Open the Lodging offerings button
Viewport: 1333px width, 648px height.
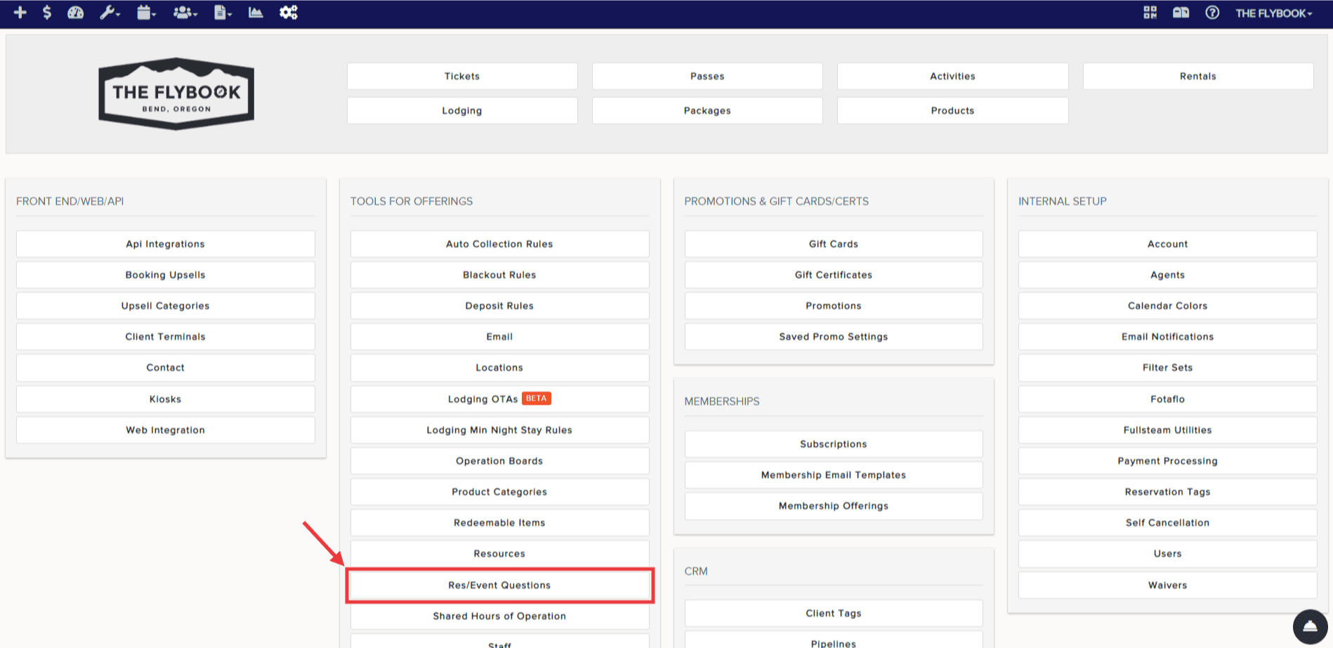(x=462, y=111)
